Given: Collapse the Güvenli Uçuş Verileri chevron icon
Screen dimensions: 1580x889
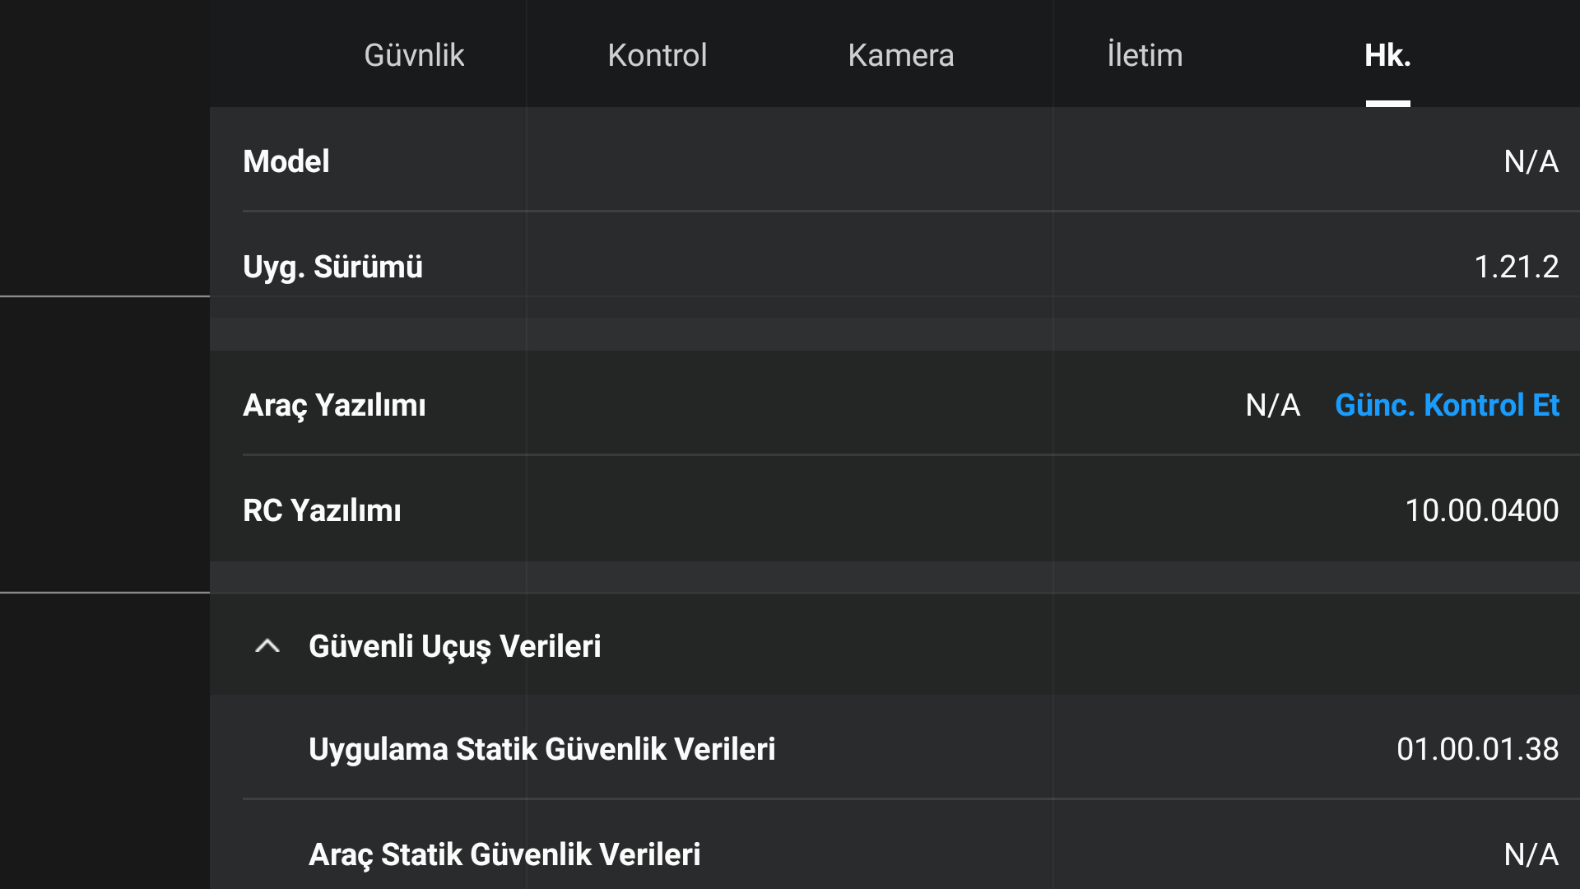Looking at the screenshot, I should pos(267,646).
